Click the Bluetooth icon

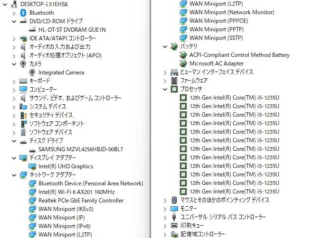coord(23,13)
